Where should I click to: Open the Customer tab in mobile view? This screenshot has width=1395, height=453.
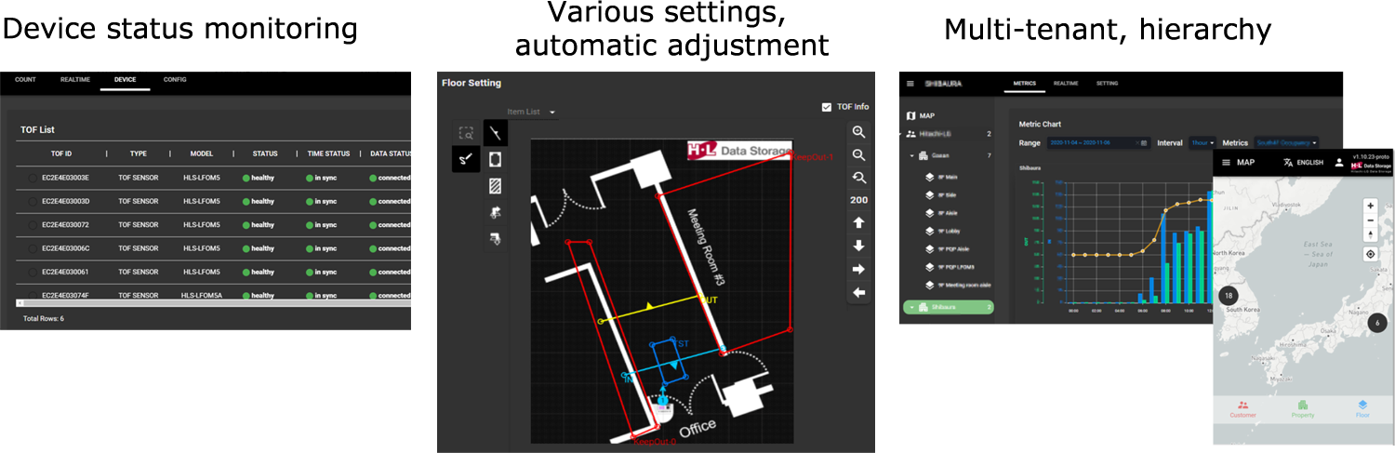point(1242,409)
